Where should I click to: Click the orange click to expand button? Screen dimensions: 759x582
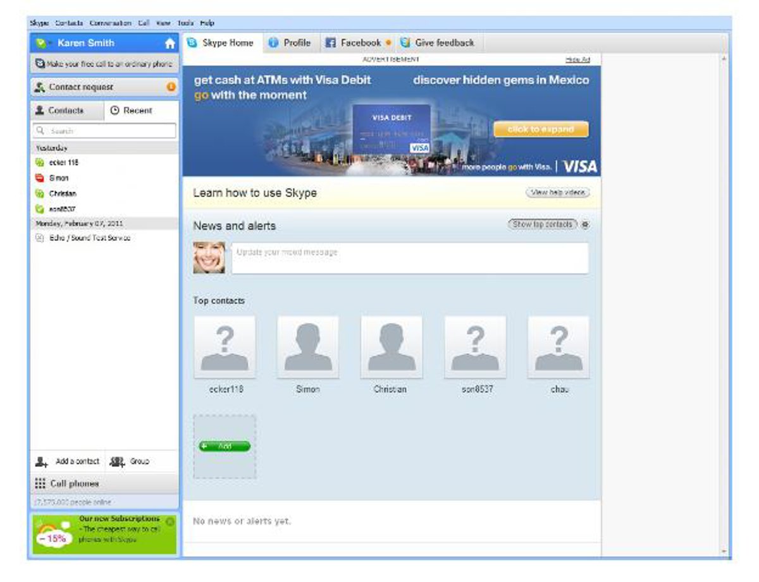click(x=541, y=130)
